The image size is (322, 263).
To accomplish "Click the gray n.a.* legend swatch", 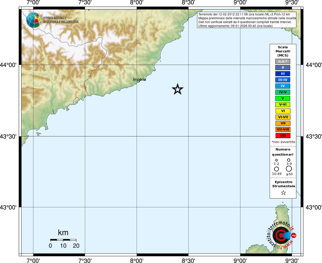I will (x=283, y=61).
